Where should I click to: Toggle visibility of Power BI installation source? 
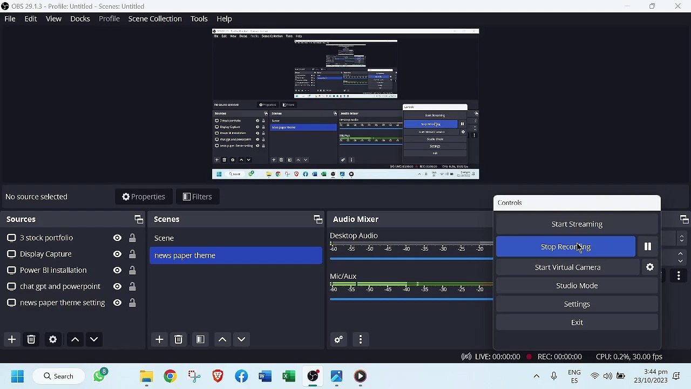click(x=117, y=270)
